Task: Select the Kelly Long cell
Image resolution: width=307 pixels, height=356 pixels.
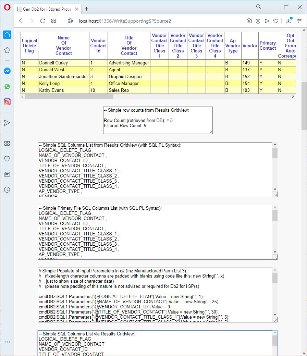Action: (64, 83)
